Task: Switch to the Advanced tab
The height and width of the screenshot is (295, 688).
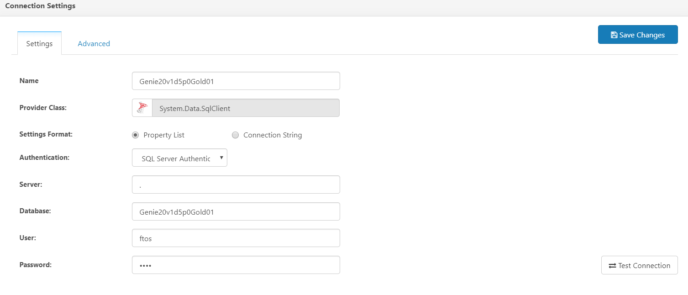Action: coord(94,44)
